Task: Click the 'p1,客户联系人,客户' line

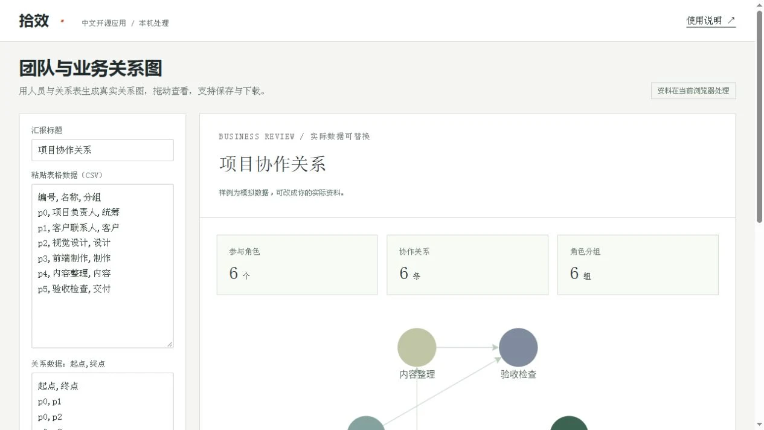Action: tap(79, 228)
